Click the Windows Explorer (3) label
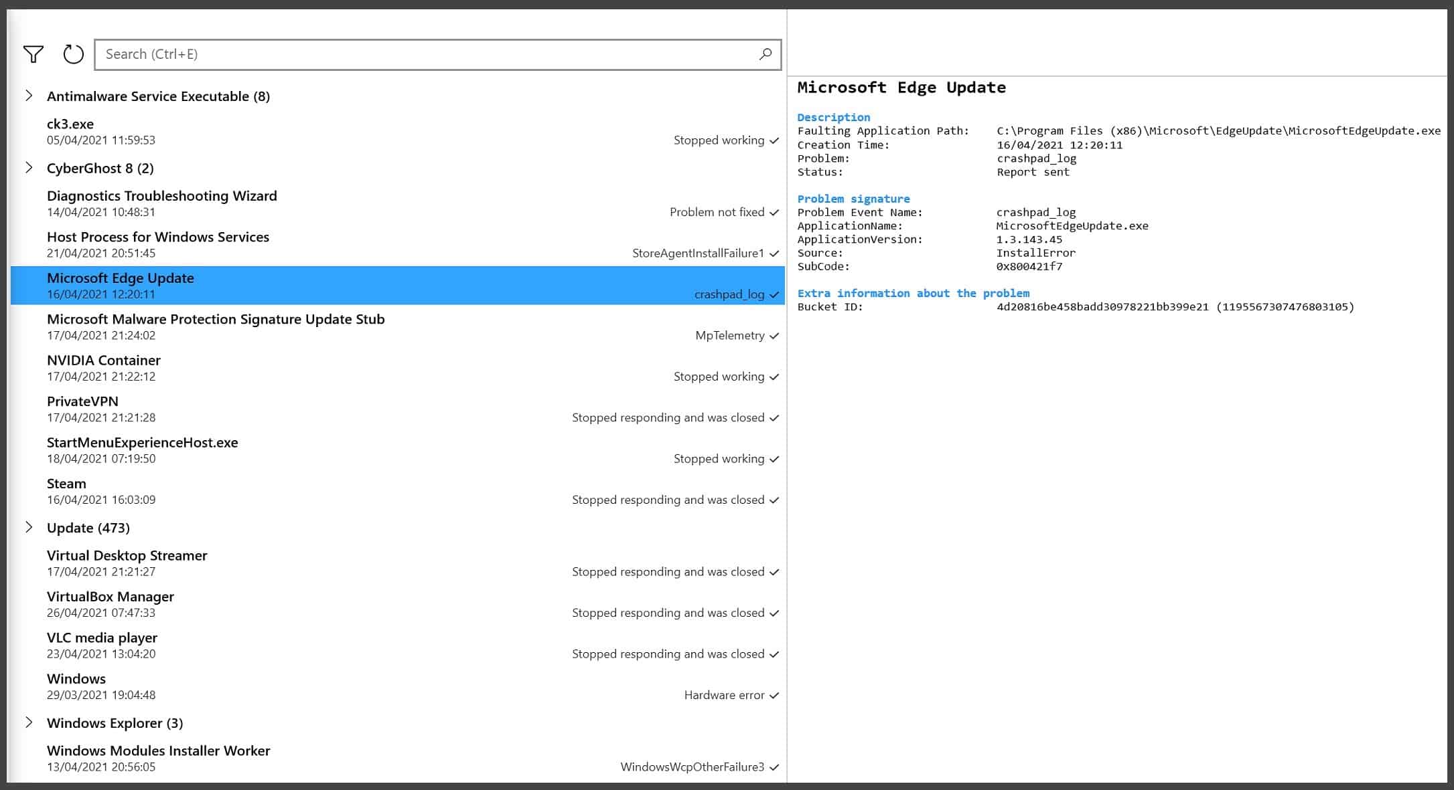Image resolution: width=1454 pixels, height=790 pixels. coord(115,723)
